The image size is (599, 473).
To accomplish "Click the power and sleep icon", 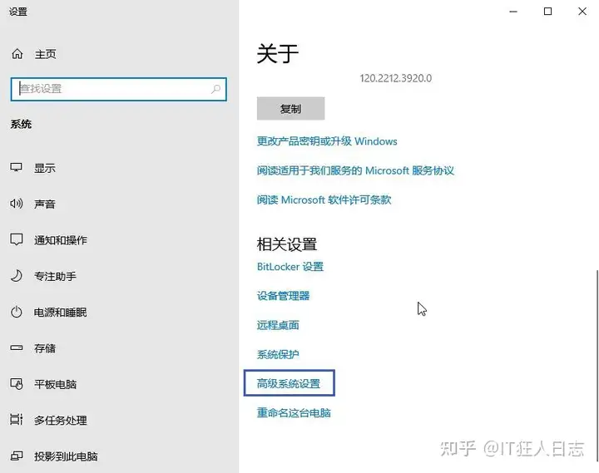I will [x=17, y=312].
